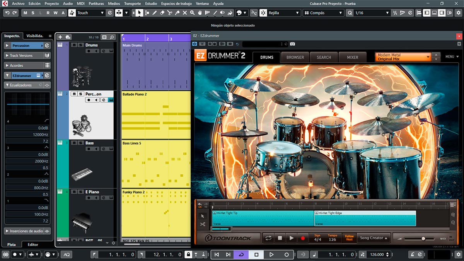
Task: Select the Range selection tool
Action: pyautogui.click(x=147, y=13)
